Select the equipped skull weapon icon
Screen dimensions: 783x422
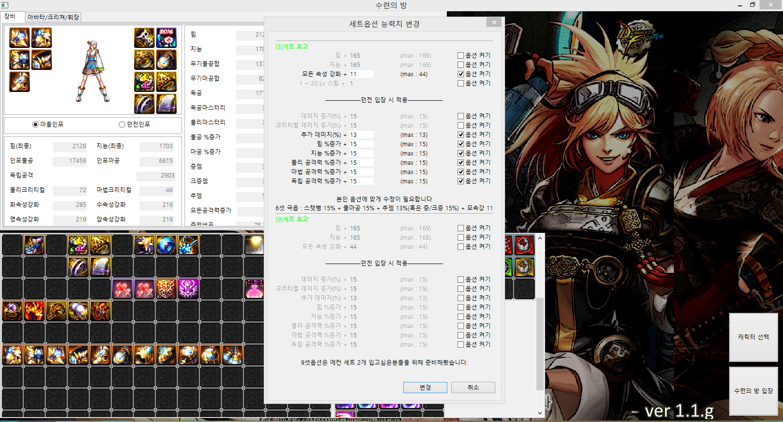pyautogui.click(x=144, y=38)
